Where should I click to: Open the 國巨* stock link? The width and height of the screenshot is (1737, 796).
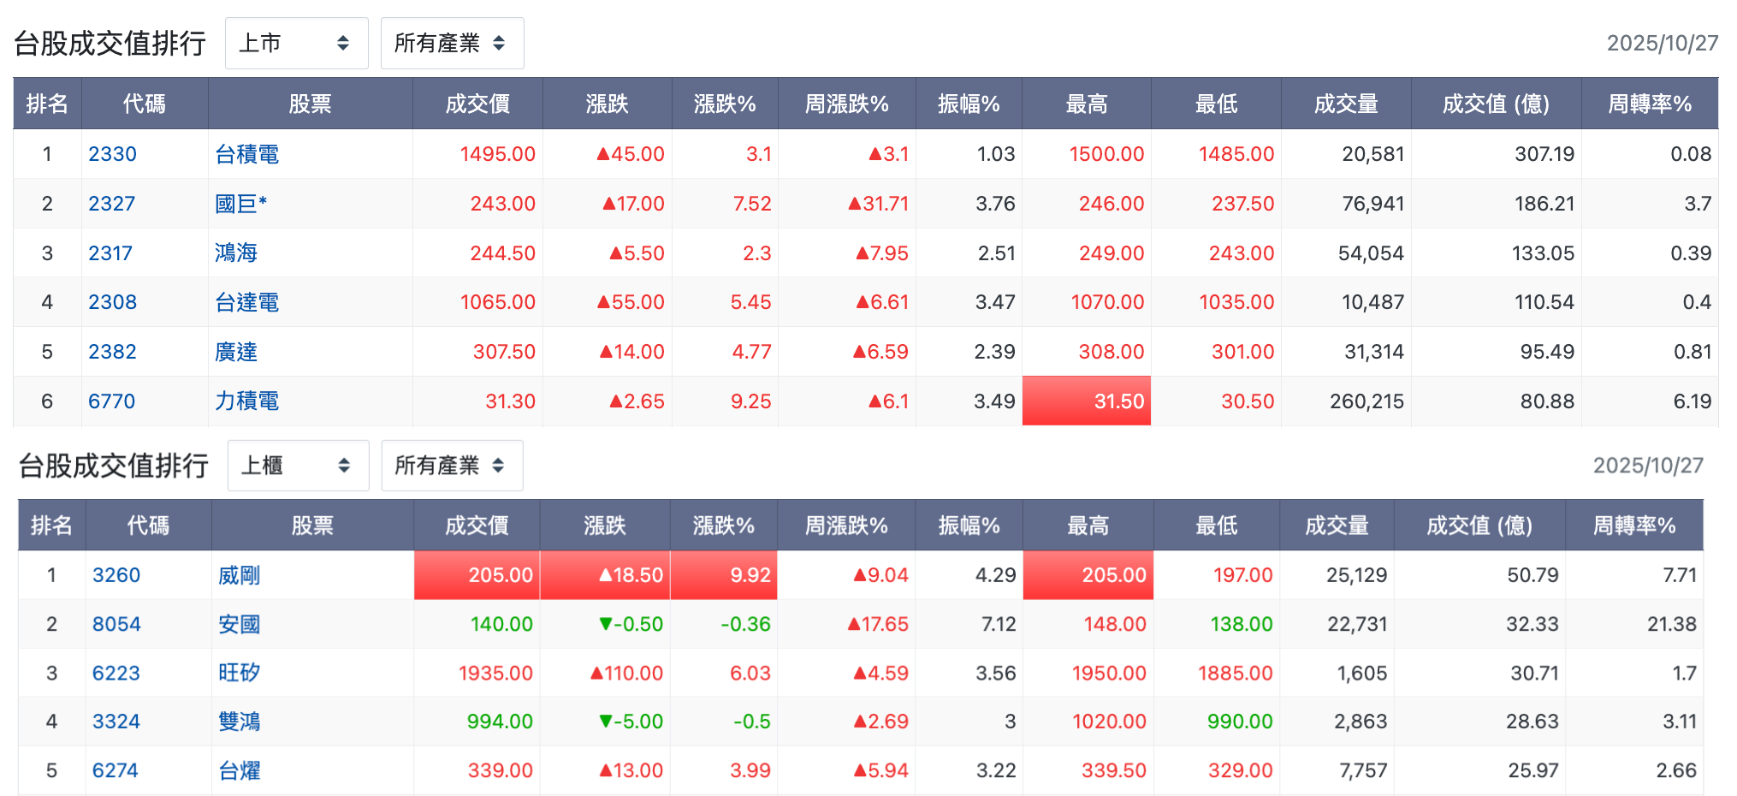[x=240, y=204]
